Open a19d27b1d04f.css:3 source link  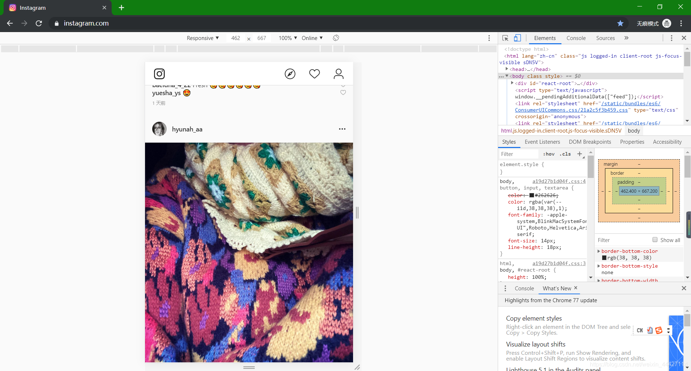click(x=559, y=263)
